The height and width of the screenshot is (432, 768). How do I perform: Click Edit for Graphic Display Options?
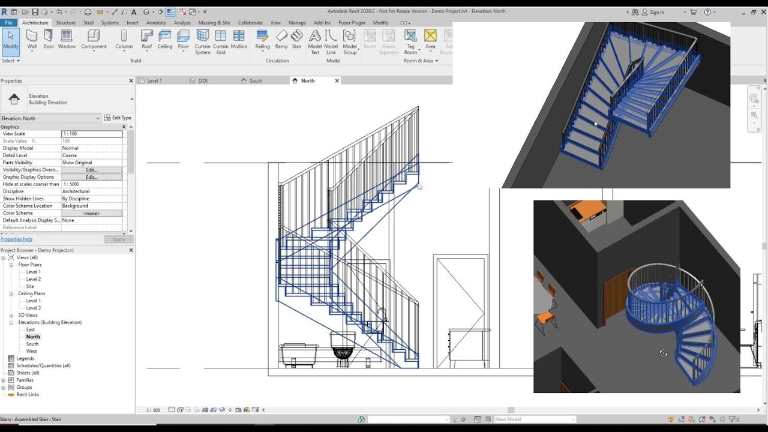click(92, 177)
